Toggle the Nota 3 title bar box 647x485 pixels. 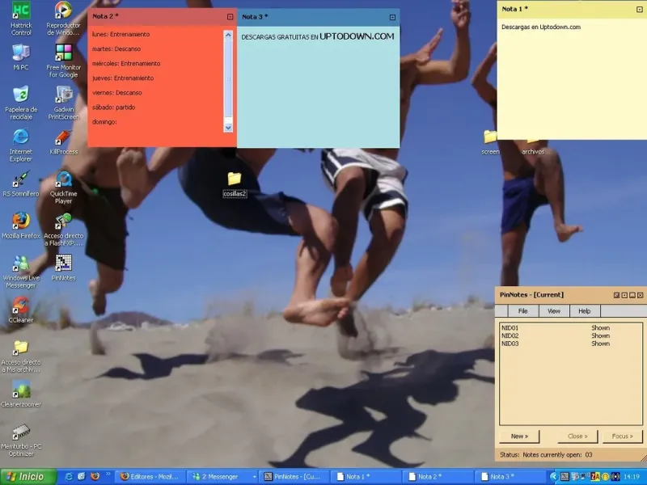tap(392, 17)
